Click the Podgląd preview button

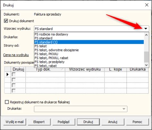(64, 122)
